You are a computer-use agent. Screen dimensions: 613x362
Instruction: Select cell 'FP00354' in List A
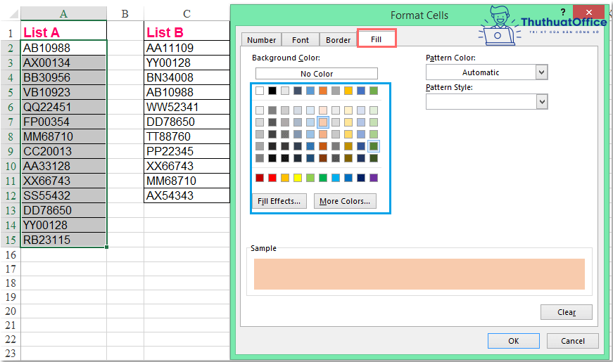pos(63,122)
